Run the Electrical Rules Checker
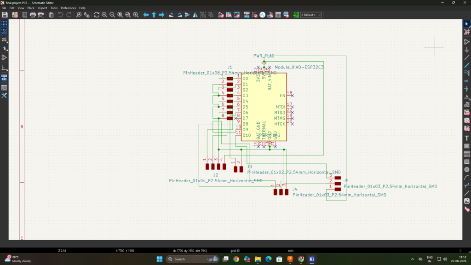This screenshot has width=471, height=265. pyautogui.click(x=255, y=15)
